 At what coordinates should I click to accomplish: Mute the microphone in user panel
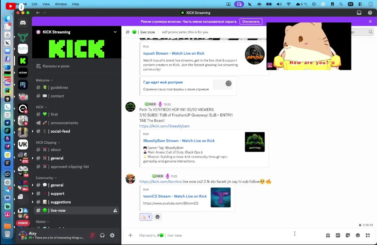pos(92,235)
